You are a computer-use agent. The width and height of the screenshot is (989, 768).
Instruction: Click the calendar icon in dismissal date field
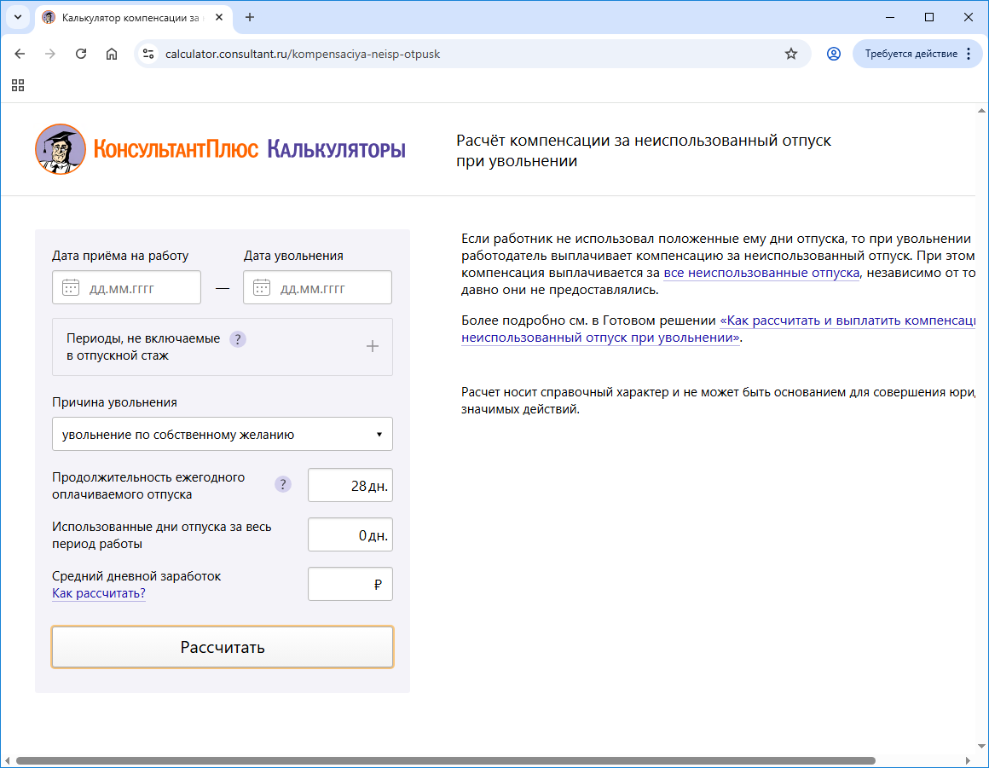(x=262, y=288)
